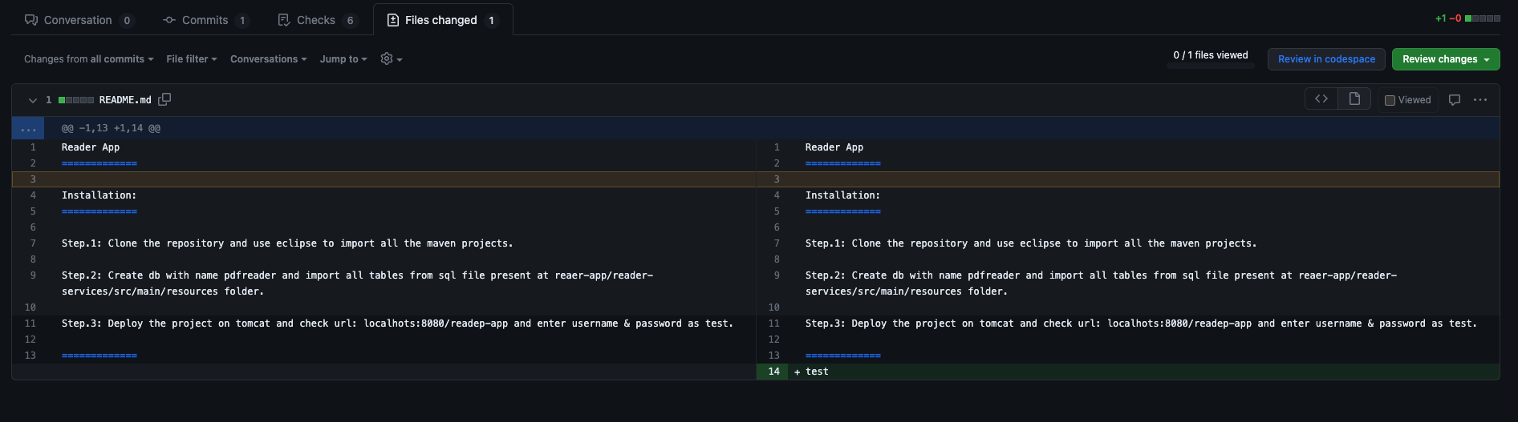Click right-side 'Reader App' line
This screenshot has height=422, width=1518.
point(834,147)
